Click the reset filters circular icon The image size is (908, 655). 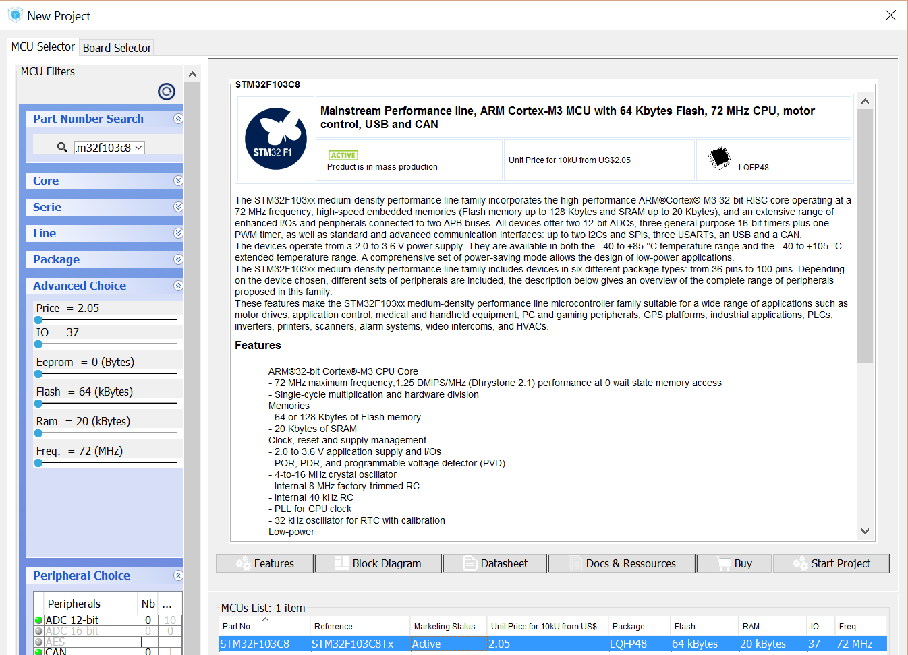(167, 92)
